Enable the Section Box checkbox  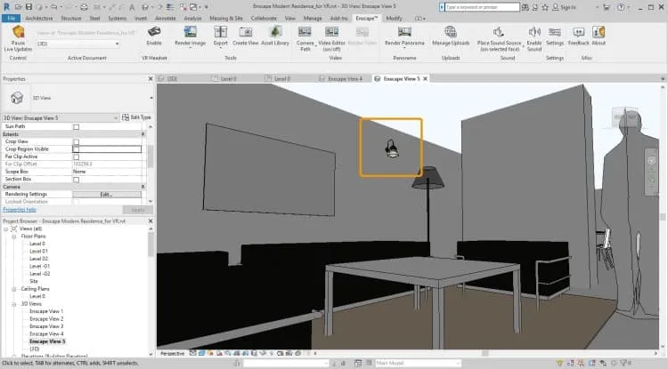click(77, 180)
